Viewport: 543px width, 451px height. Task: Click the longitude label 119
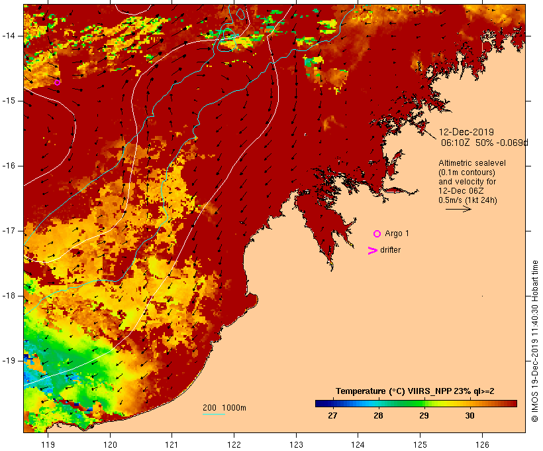(x=48, y=444)
